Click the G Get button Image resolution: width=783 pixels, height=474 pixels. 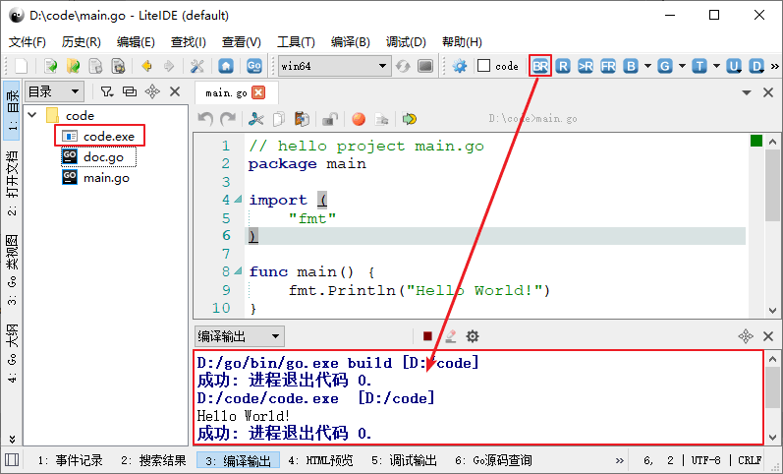coord(665,66)
